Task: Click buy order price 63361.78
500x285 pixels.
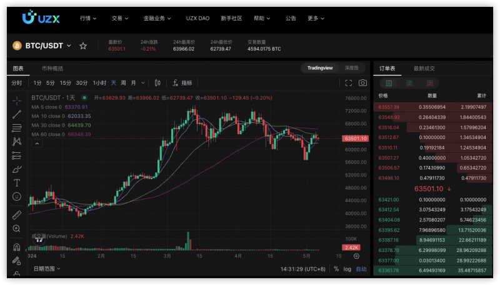Action: tap(389, 271)
